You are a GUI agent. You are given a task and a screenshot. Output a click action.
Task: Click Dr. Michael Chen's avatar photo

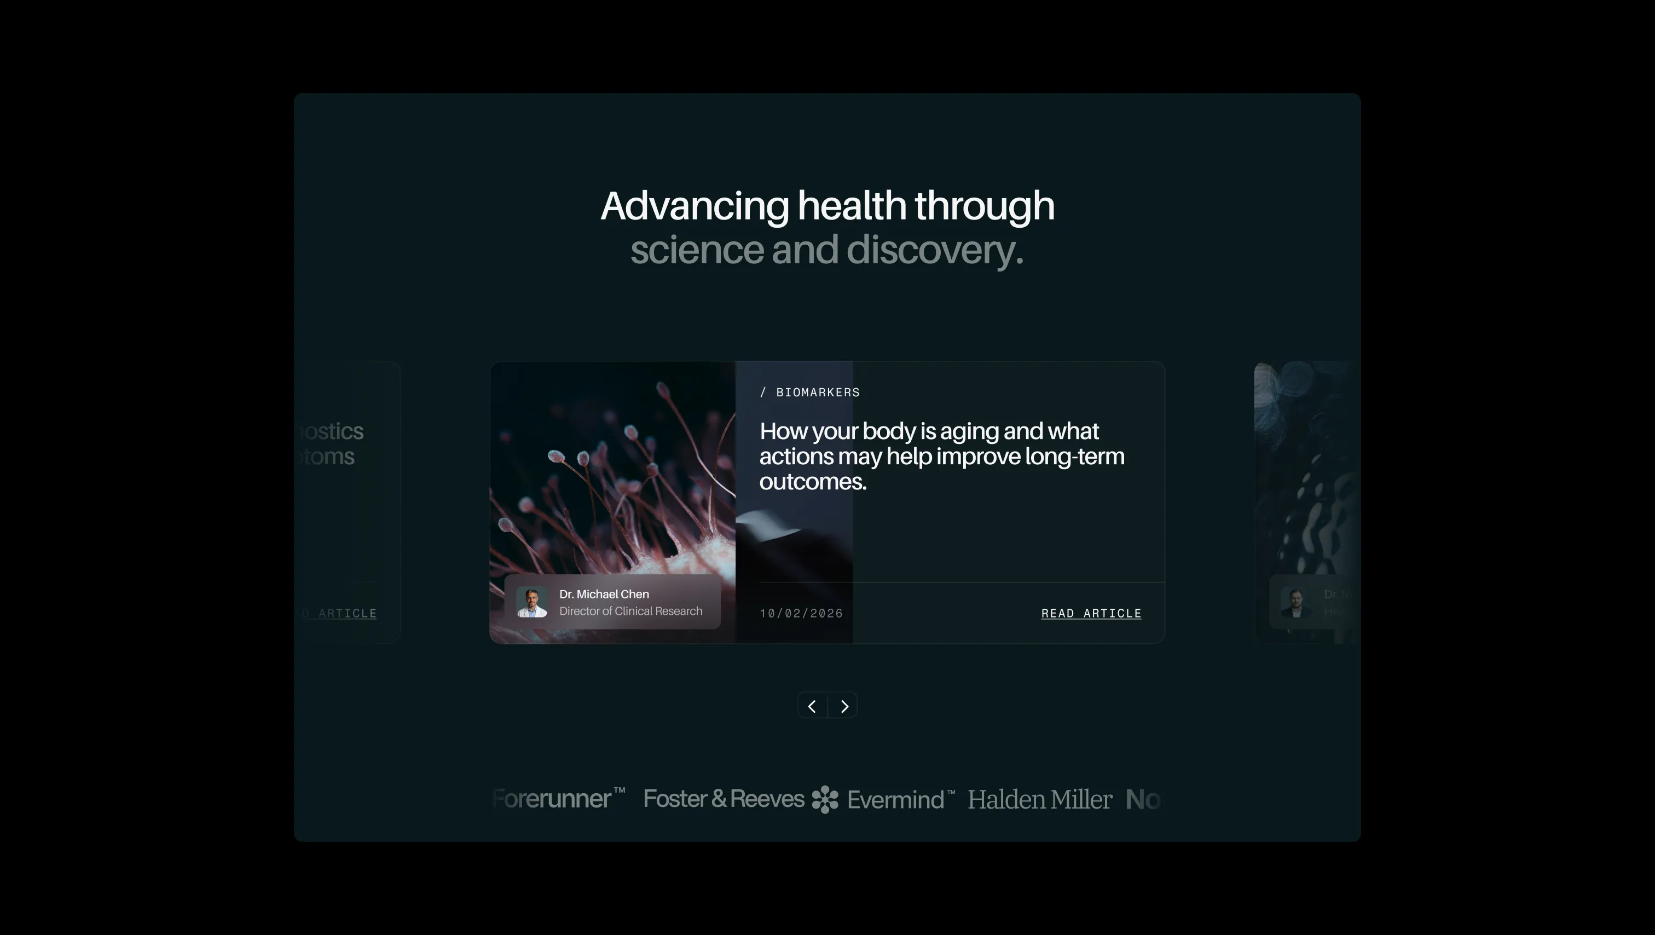tap(532, 602)
